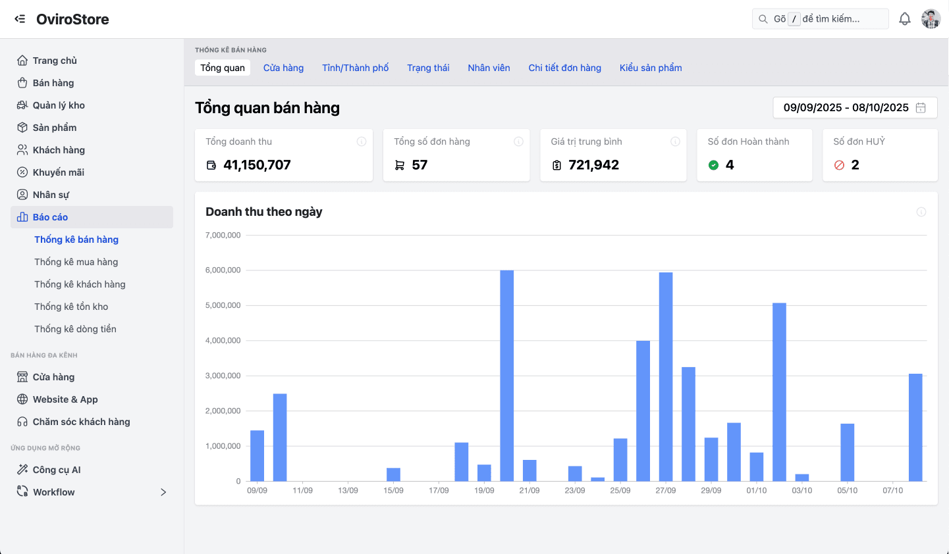Expand the Workflow menu item
949x554 pixels.
[x=162, y=491]
